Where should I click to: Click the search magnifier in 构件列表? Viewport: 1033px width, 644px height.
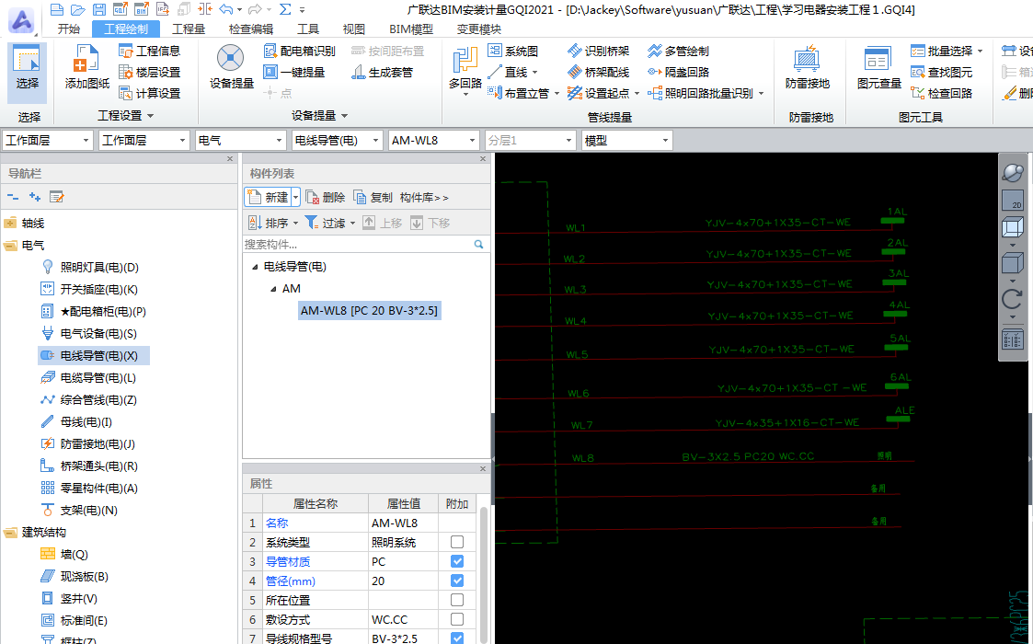(479, 245)
